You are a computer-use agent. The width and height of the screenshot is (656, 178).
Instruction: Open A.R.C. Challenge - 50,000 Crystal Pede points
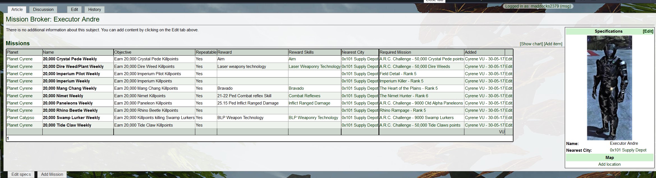421,59
